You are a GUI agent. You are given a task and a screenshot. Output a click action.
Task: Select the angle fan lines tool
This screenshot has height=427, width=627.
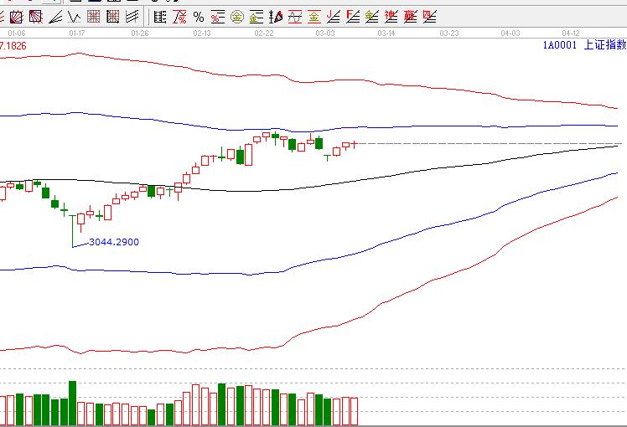click(x=55, y=16)
